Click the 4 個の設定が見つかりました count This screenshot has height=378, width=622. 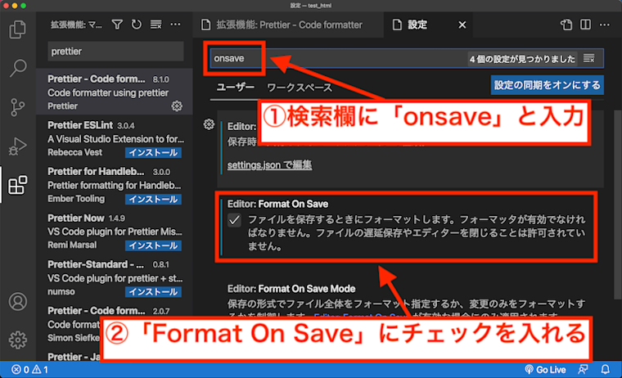522,59
